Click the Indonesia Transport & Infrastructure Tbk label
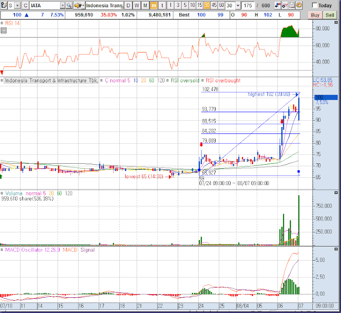This screenshot has width=341, height=313. click(x=51, y=81)
